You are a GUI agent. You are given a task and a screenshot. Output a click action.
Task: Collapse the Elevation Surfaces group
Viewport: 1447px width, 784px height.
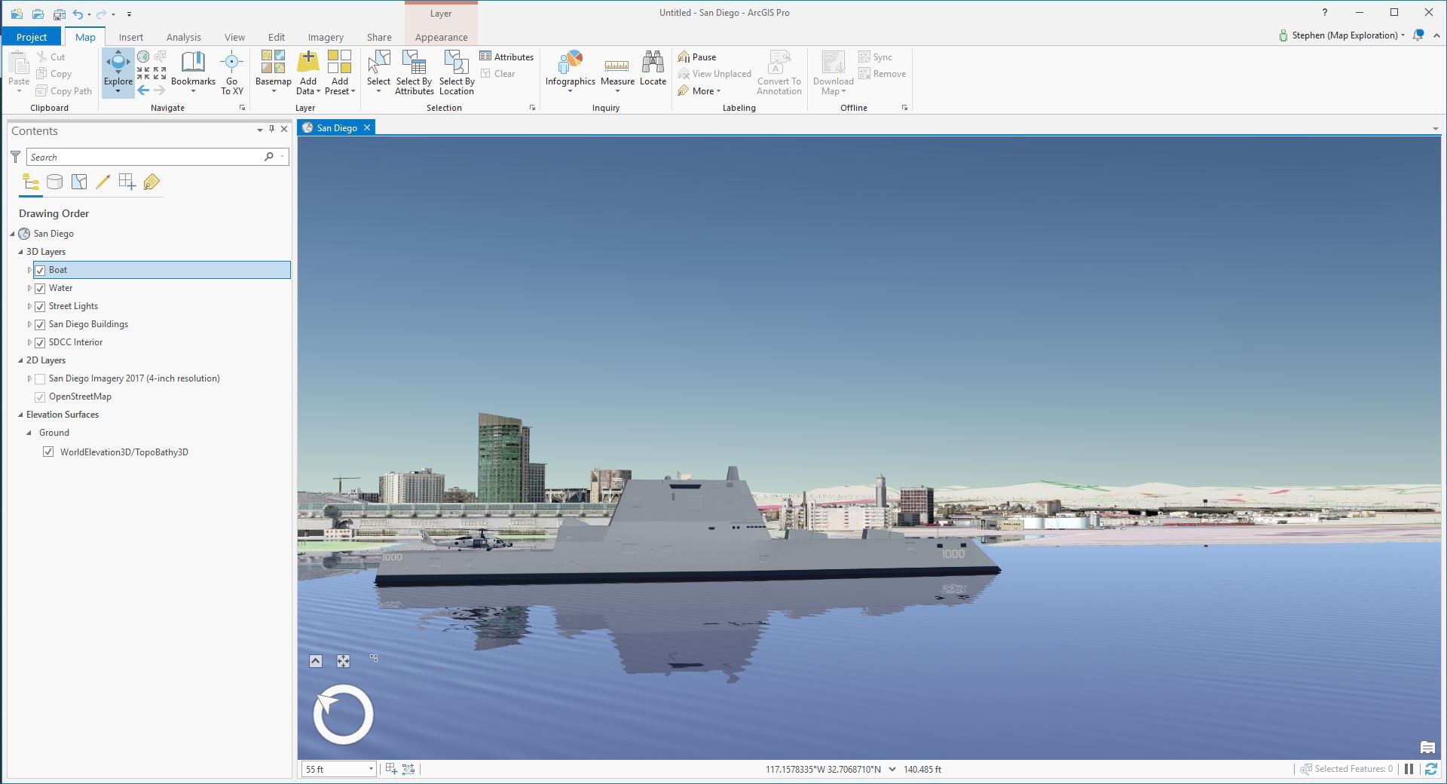pyautogui.click(x=20, y=415)
